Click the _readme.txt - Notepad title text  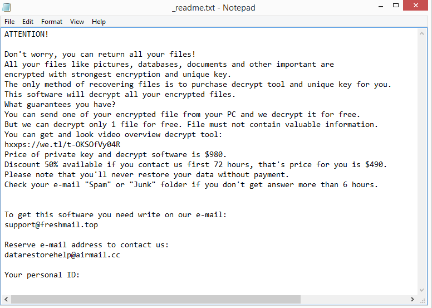point(214,8)
